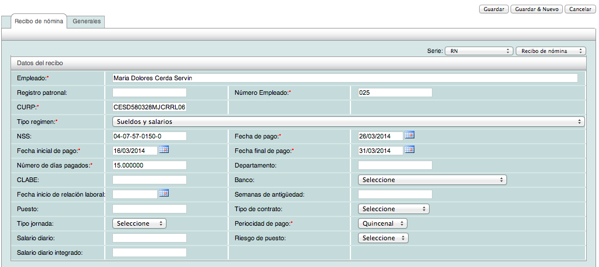Select Tipo jornada dropdown

[139, 223]
